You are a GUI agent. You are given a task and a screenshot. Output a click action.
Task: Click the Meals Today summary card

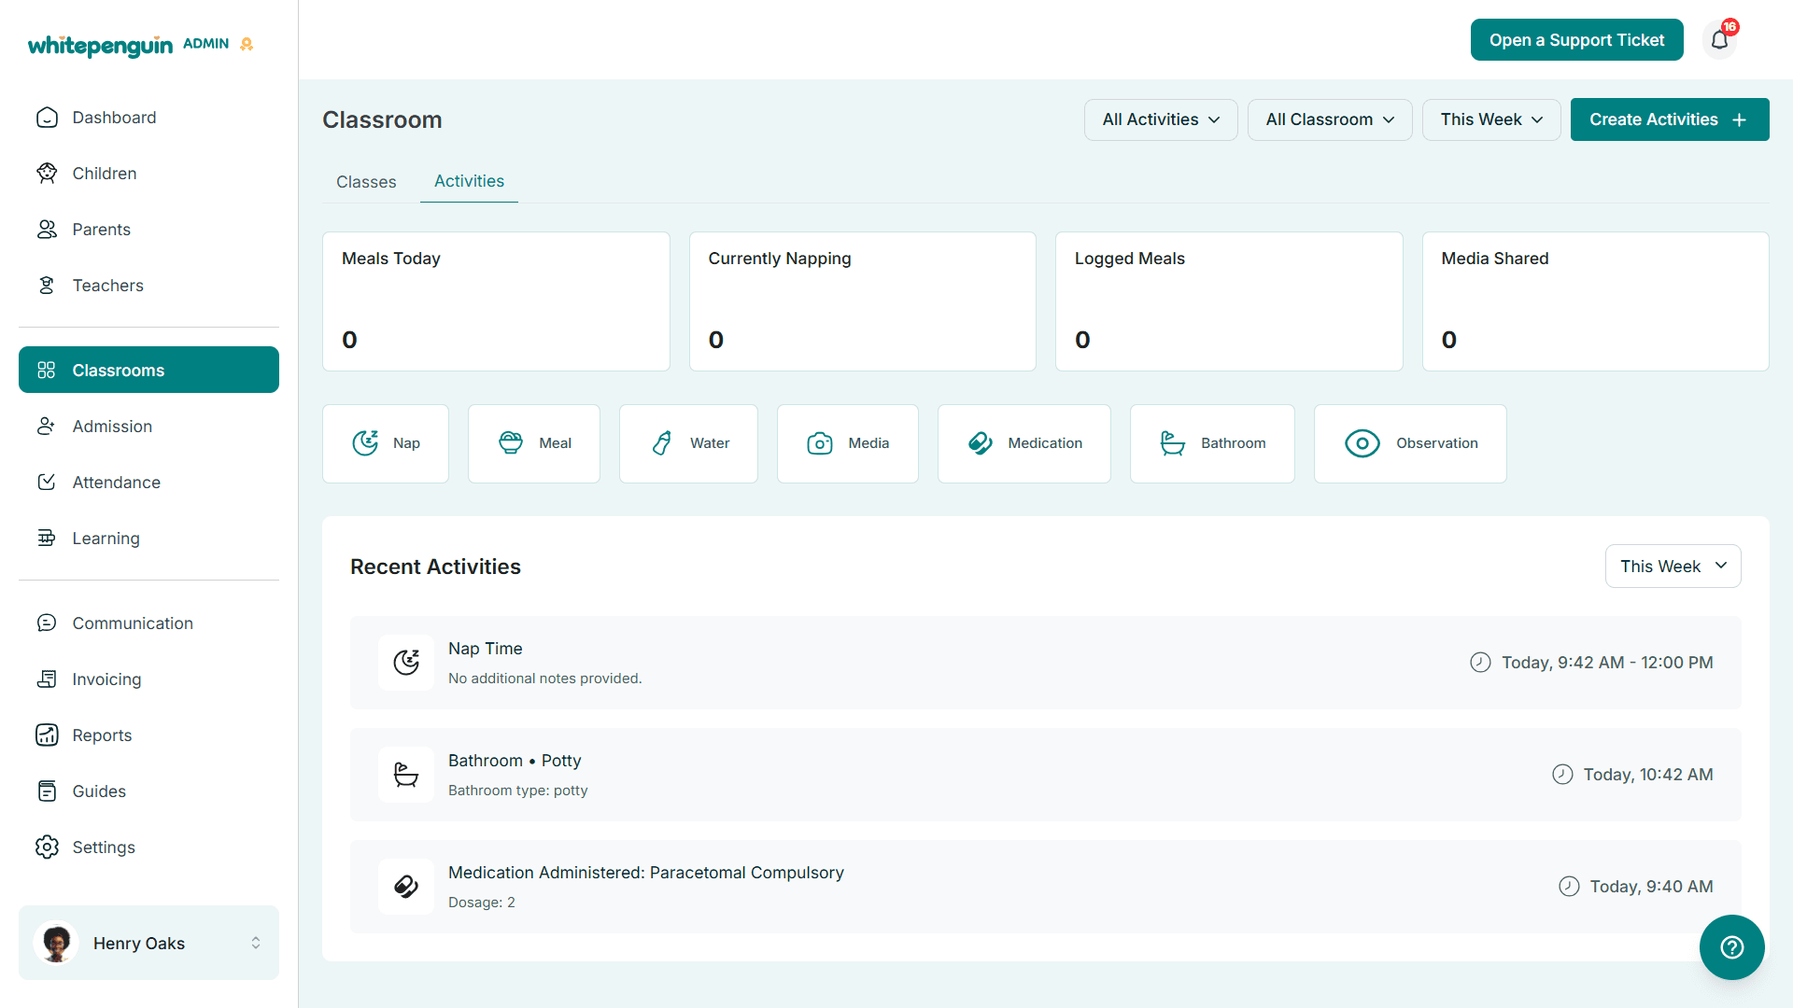tap(496, 301)
